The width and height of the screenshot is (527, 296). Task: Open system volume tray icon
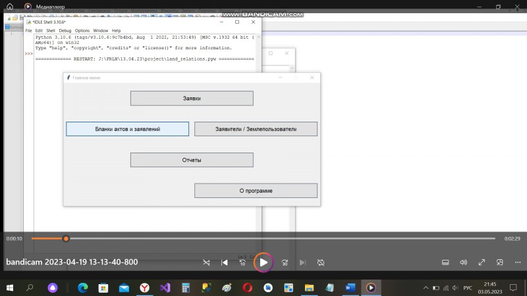455,288
